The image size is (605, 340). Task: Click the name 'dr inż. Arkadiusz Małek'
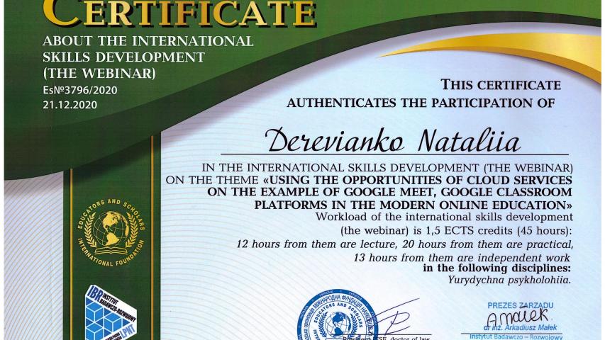pos(521,328)
